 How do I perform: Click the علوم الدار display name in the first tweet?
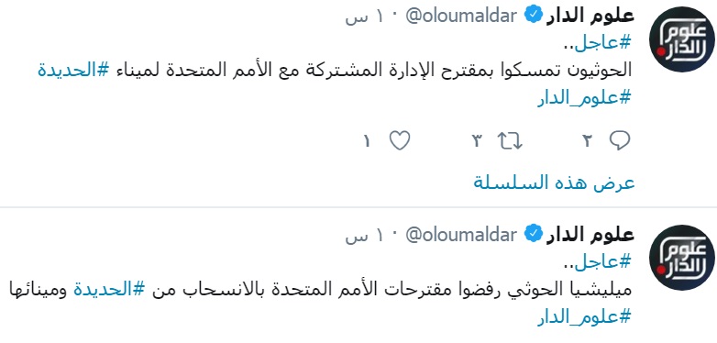(x=590, y=16)
